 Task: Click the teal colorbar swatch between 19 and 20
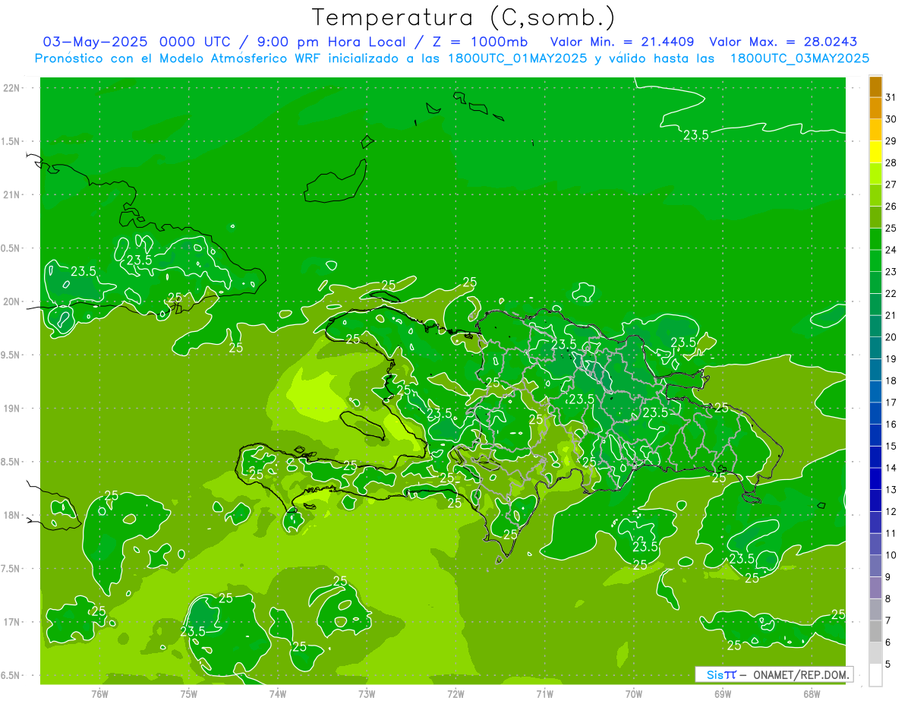875,348
